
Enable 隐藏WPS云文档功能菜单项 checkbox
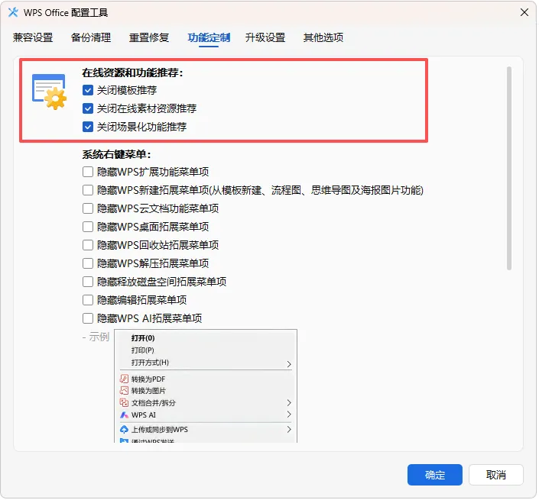click(88, 208)
